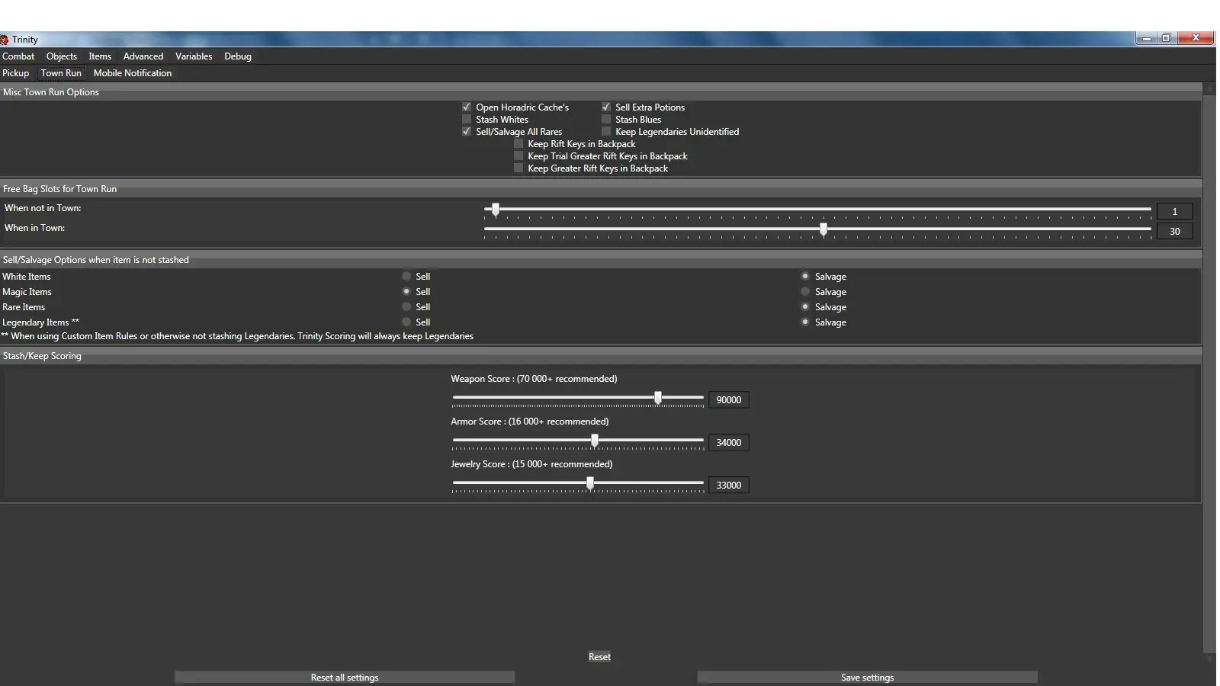Select Sell for Magic Items
This screenshot has width=1220, height=686.
click(406, 292)
